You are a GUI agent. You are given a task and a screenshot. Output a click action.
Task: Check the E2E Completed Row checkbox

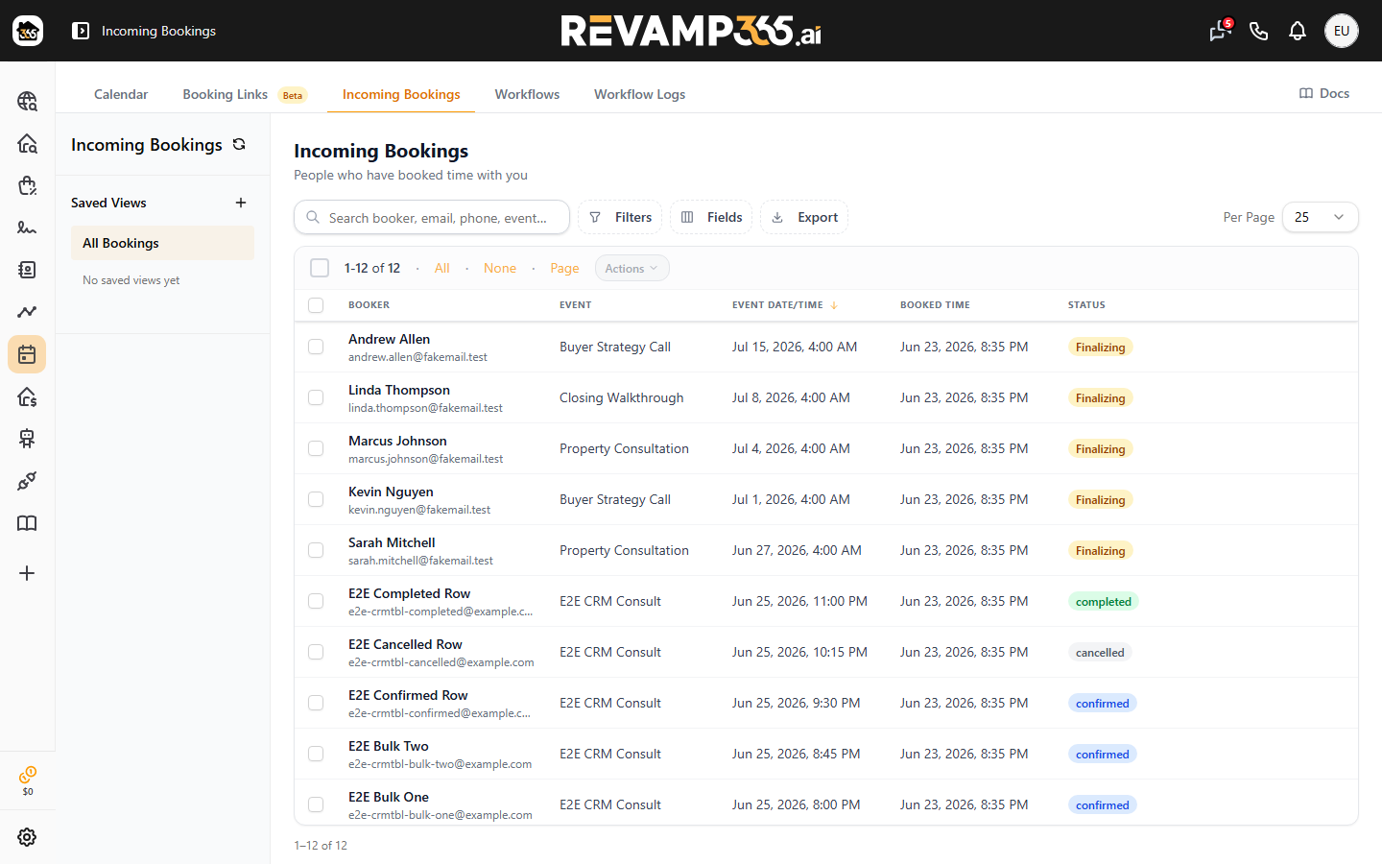pos(316,601)
